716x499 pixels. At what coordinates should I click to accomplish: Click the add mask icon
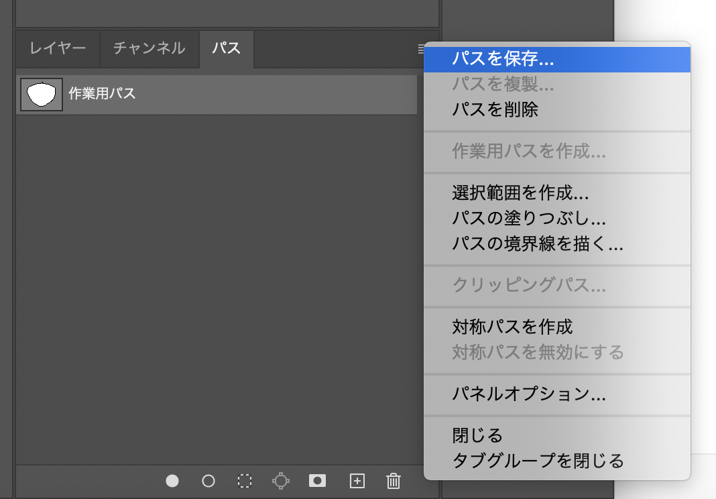[x=318, y=481]
